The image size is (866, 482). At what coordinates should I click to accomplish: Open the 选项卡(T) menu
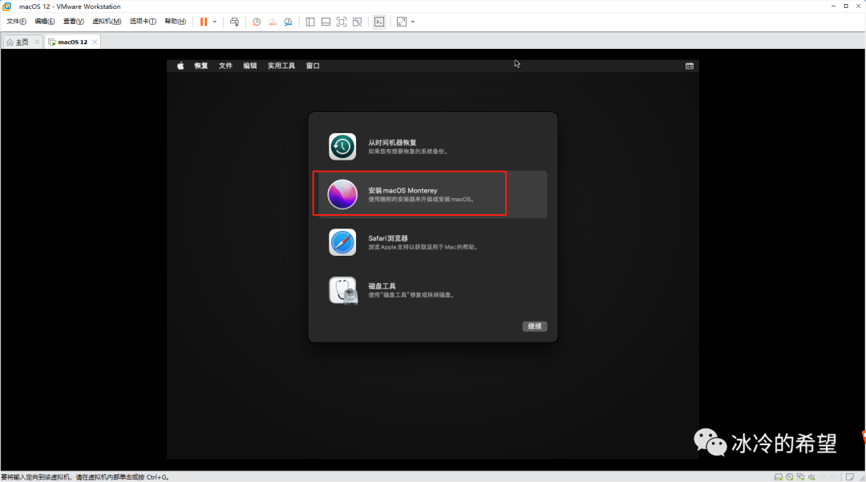point(143,22)
